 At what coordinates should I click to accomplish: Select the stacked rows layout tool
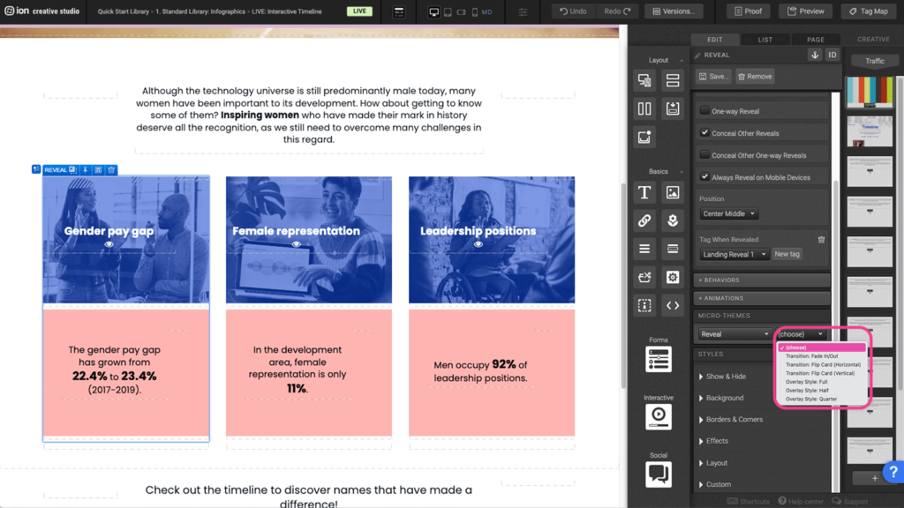(x=672, y=80)
